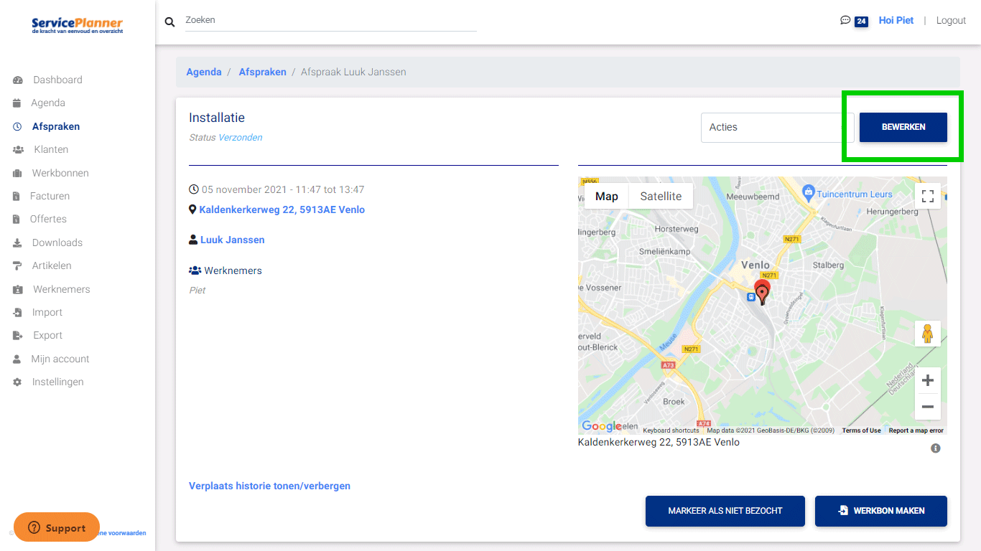Click the Zoeken search field
This screenshot has height=551, width=981.
pyautogui.click(x=330, y=21)
